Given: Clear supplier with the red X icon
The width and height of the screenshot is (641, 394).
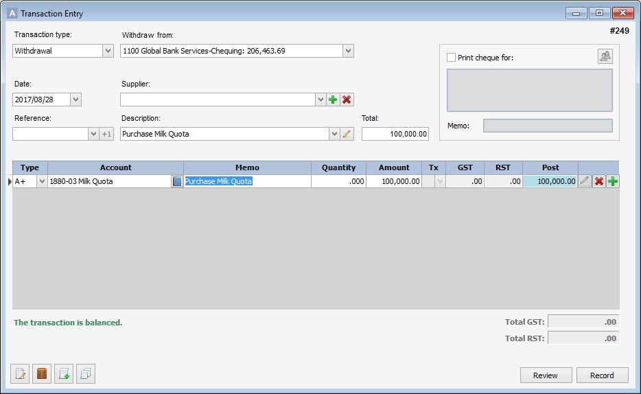Looking at the screenshot, I should [347, 100].
